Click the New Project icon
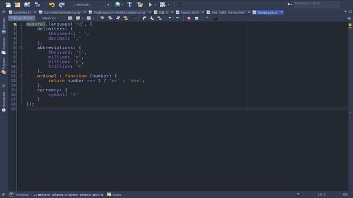 pos(18,4)
